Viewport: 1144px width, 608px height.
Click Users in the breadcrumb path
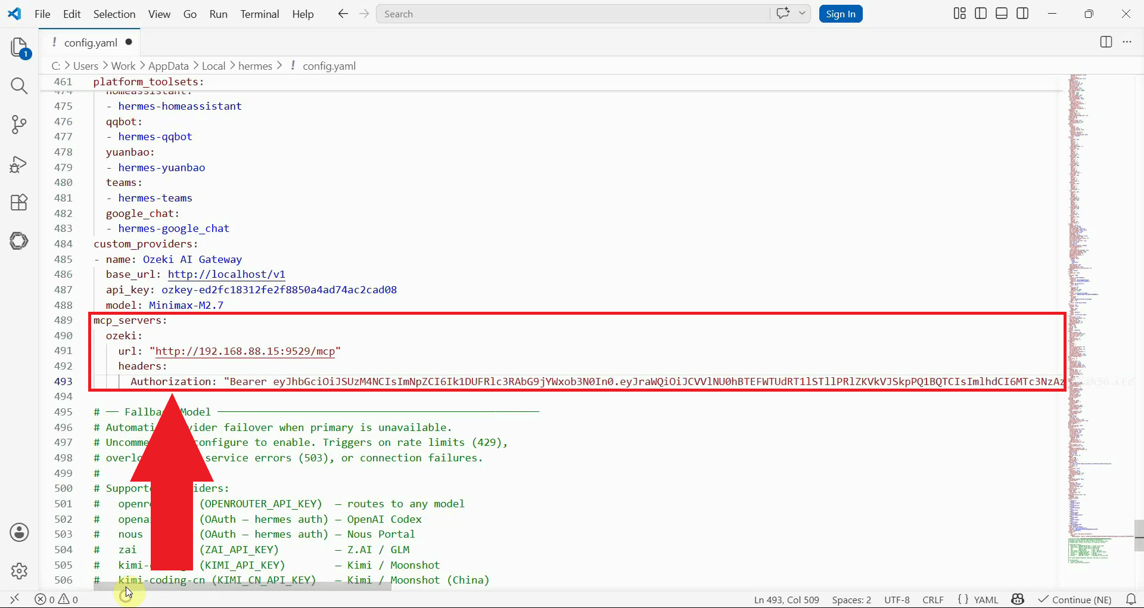[x=85, y=66]
